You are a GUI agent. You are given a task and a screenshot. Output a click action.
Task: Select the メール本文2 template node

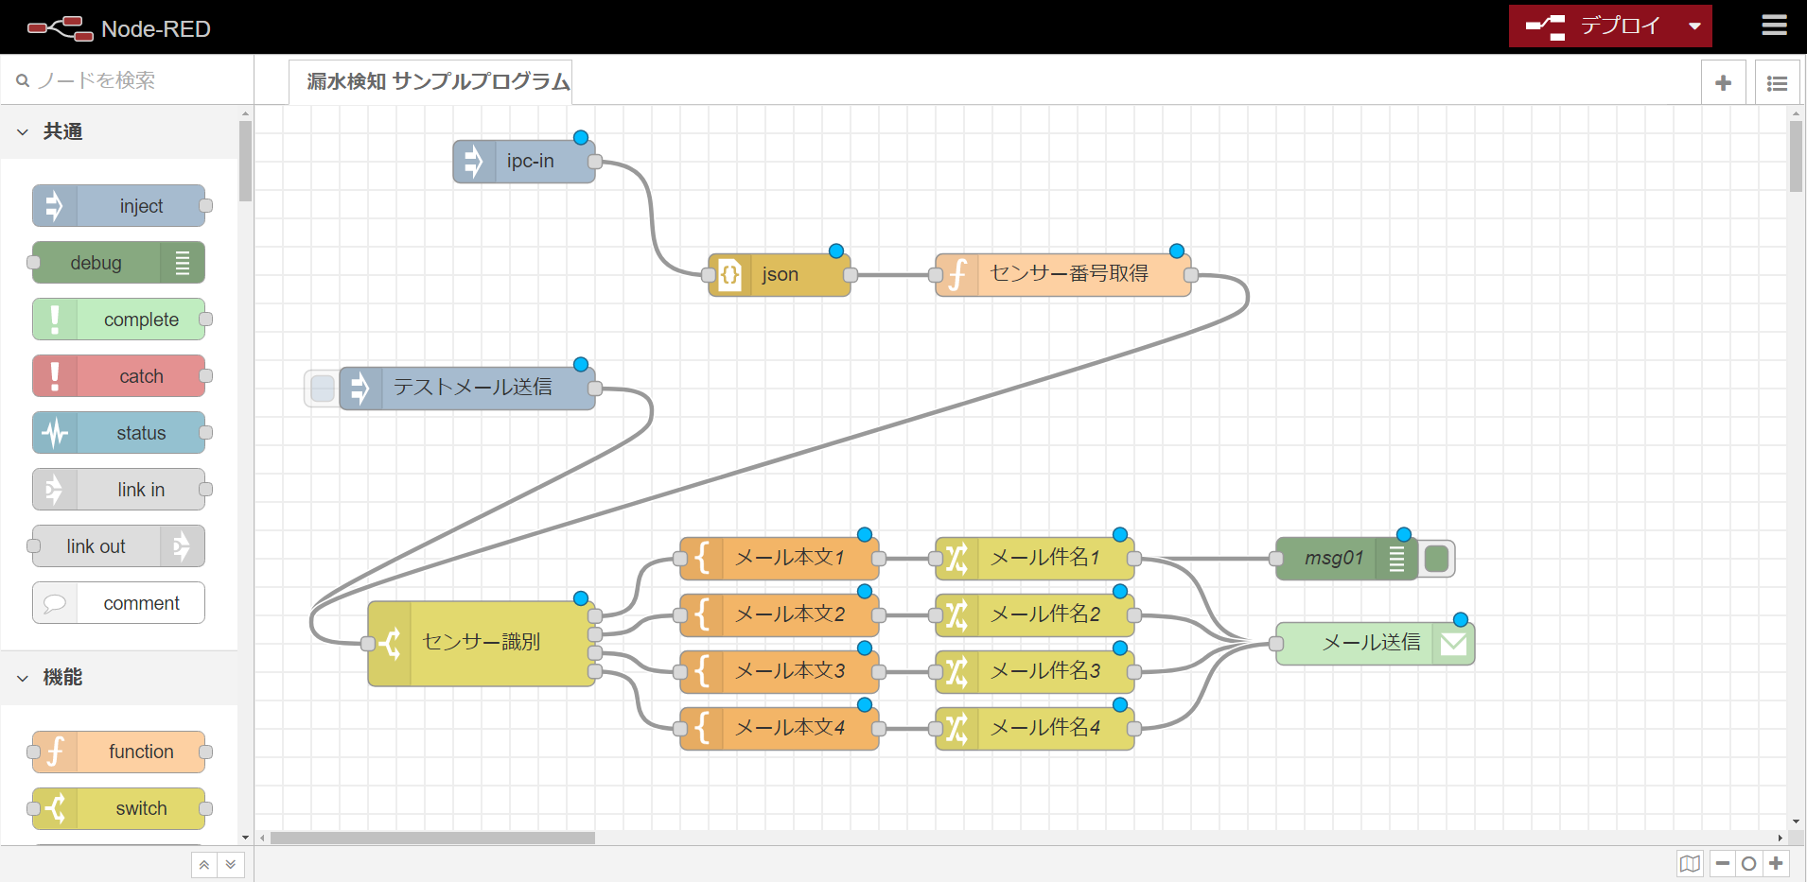click(x=780, y=615)
